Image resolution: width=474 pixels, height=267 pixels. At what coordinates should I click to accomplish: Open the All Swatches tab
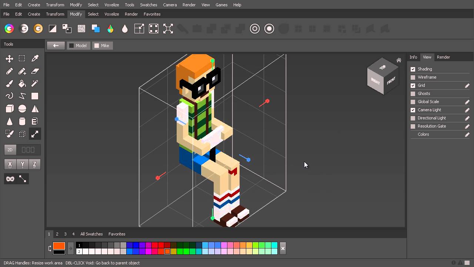click(x=91, y=234)
